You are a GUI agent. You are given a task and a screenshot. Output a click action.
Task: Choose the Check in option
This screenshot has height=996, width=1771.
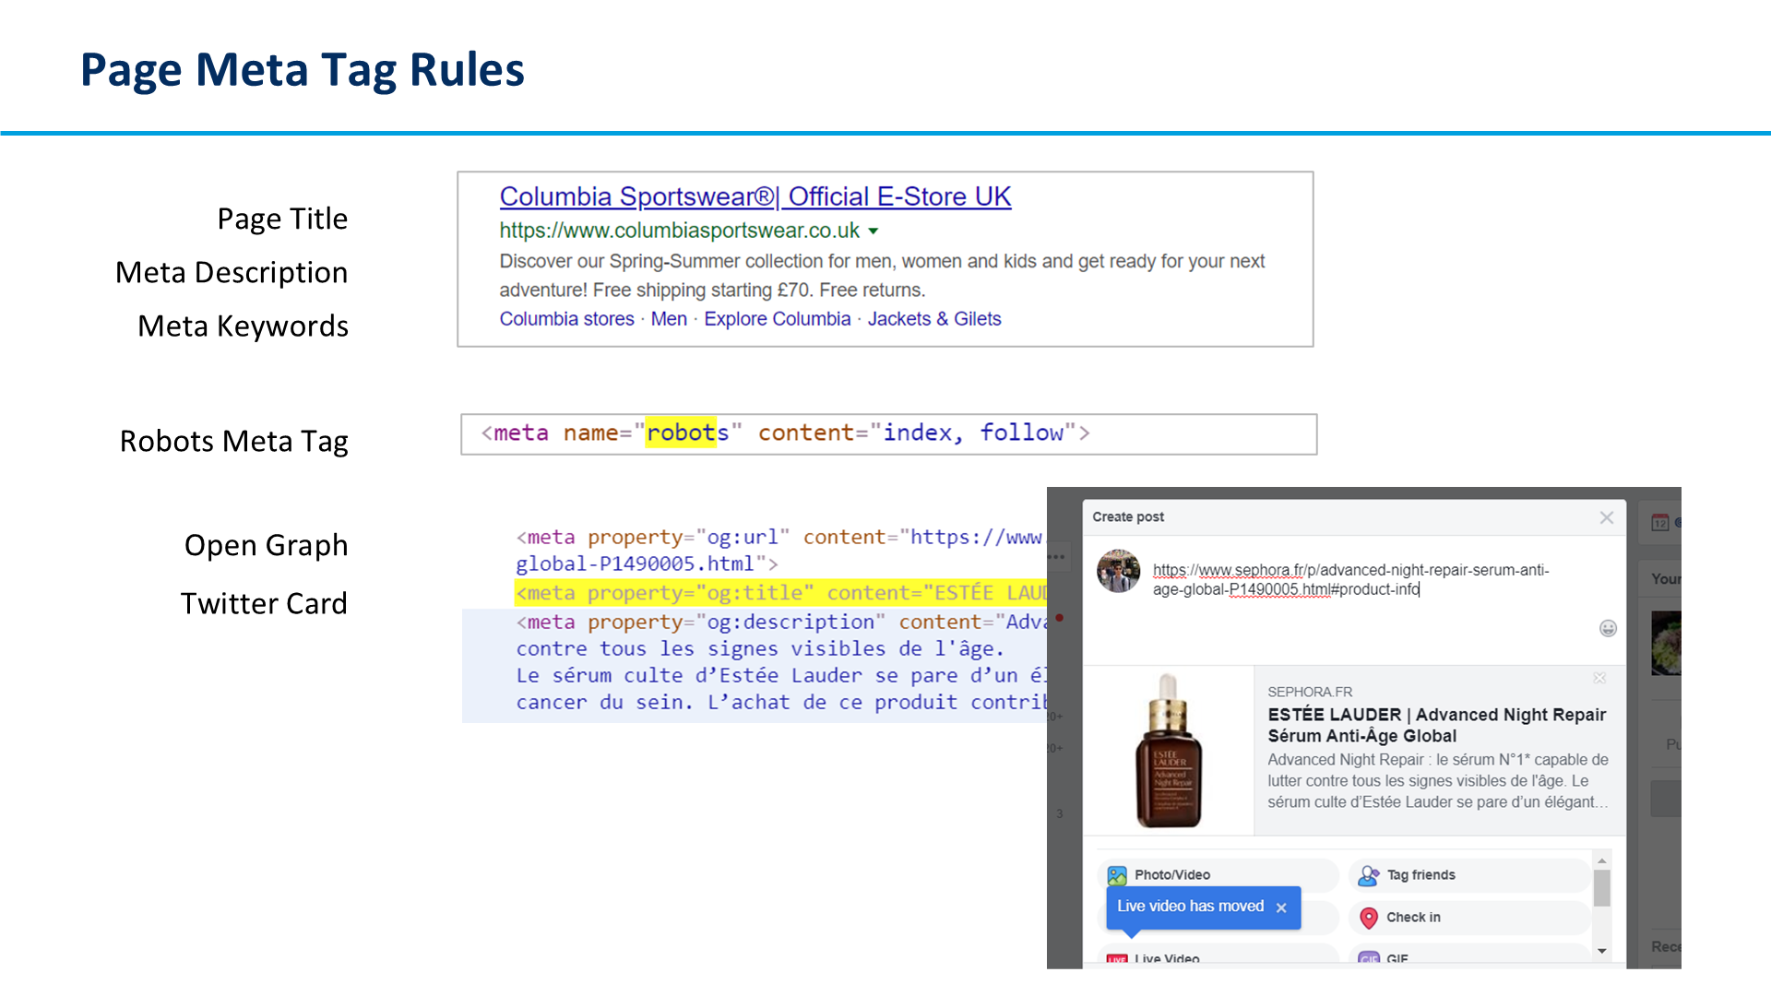(x=1468, y=917)
